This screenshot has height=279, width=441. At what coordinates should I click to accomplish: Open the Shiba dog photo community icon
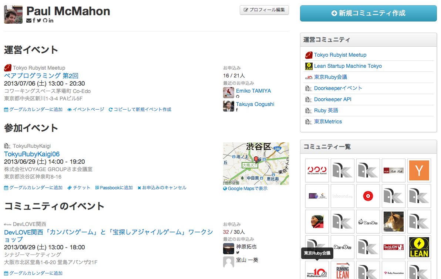pyautogui.click(x=394, y=222)
